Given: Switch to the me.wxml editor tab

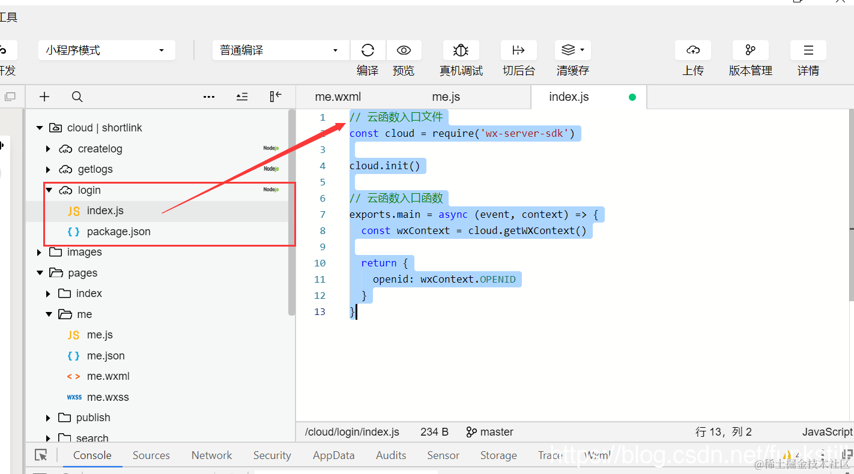Looking at the screenshot, I should [x=338, y=97].
